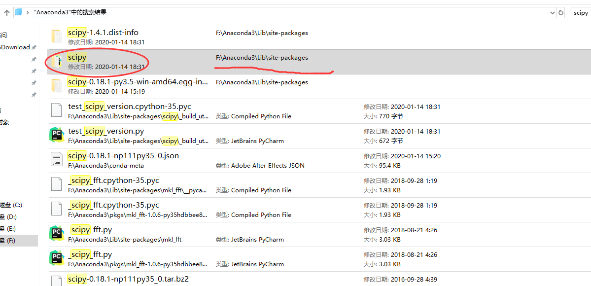This screenshot has height=286, width=591.
Task: Refresh the search results
Action: click(x=561, y=13)
